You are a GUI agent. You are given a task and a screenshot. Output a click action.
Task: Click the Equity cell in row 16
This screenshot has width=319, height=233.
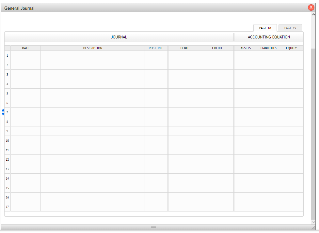291,197
